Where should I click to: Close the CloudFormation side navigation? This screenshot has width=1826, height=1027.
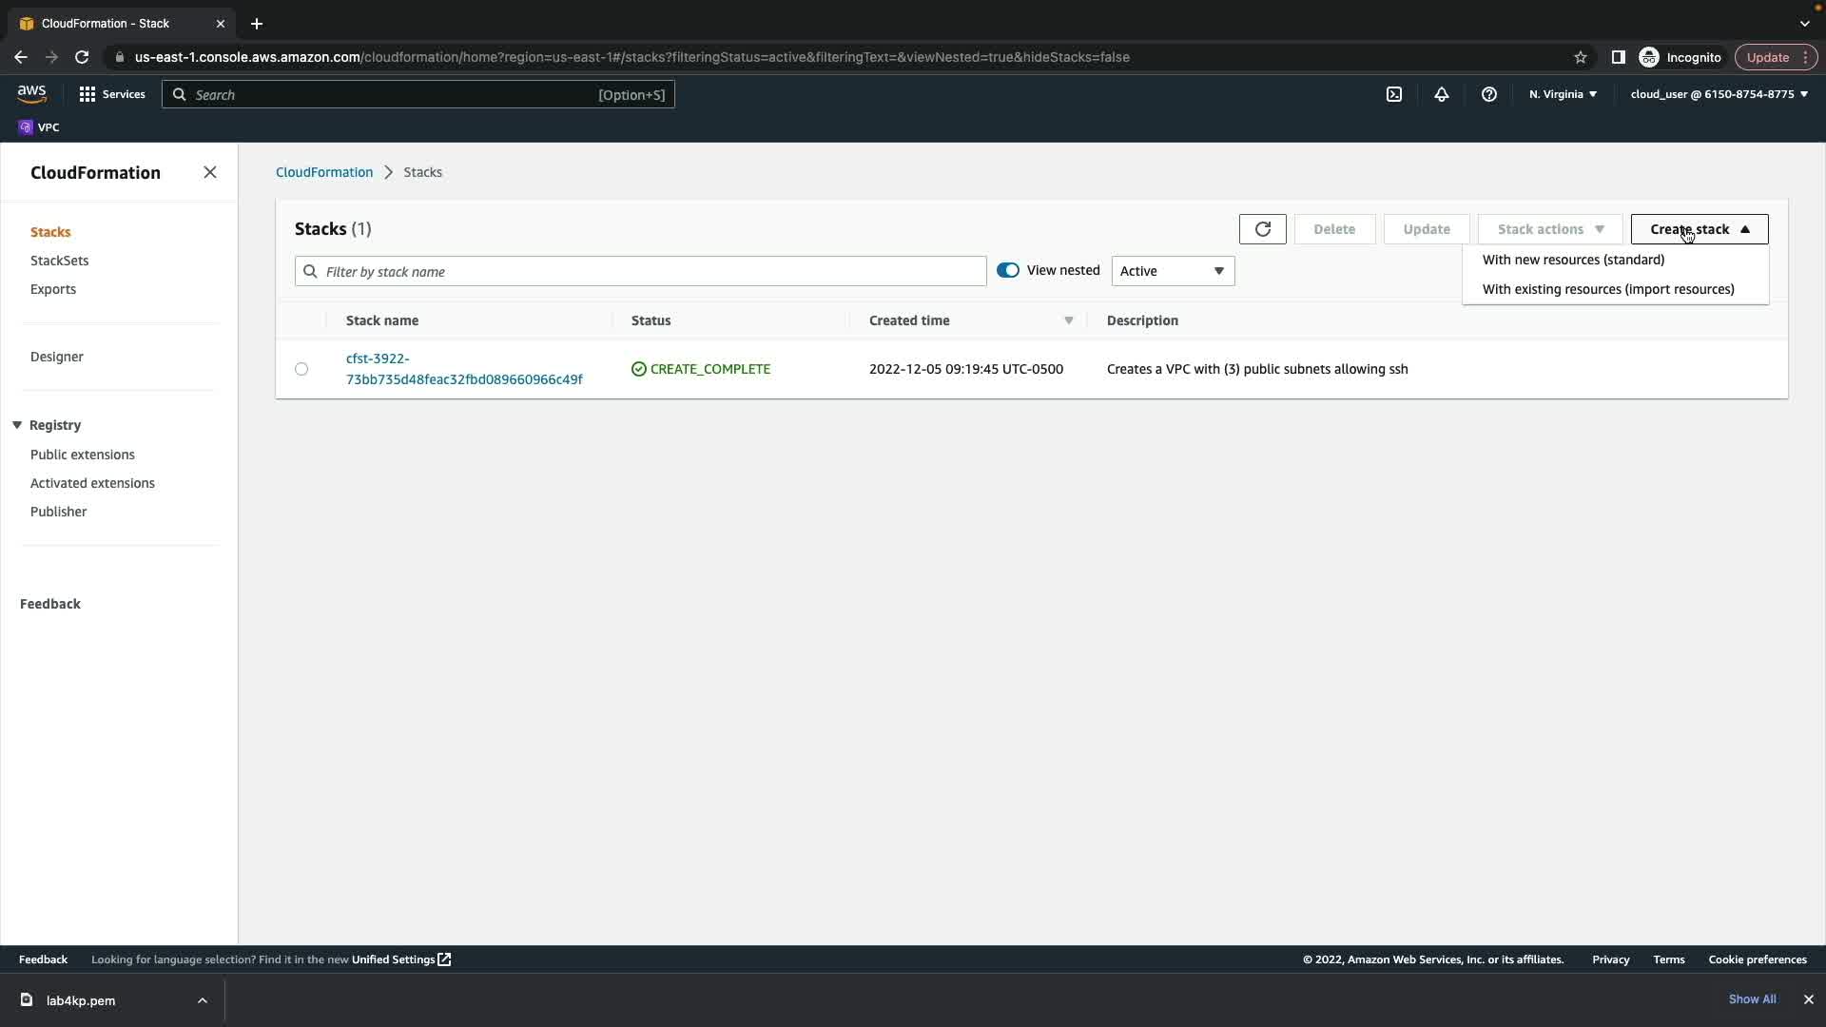point(210,172)
